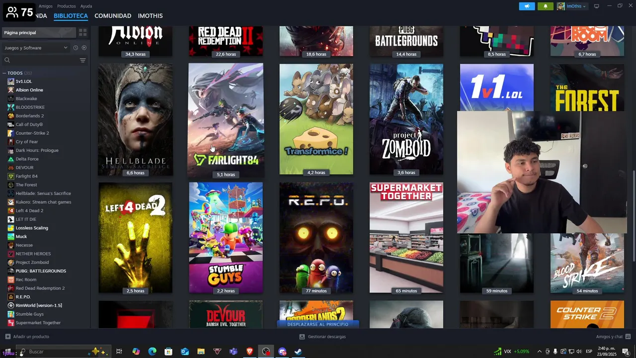Select NETHER HEROES in the sidebar

coord(33,254)
